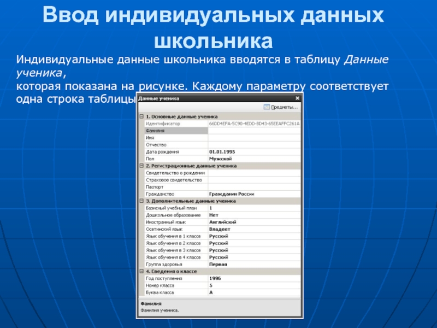
Task: Click Русский value for 2 класс
Action: click(x=218, y=243)
